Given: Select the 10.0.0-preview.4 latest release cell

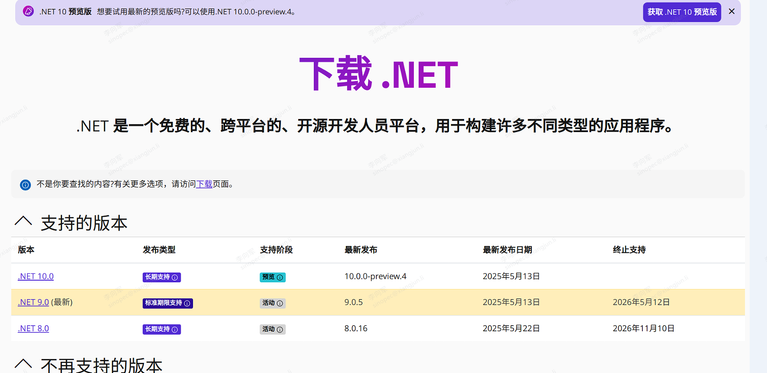Looking at the screenshot, I should tap(375, 276).
